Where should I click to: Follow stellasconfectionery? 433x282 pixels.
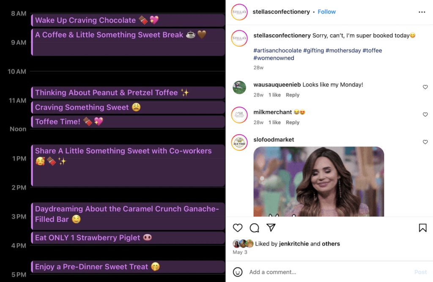click(326, 12)
